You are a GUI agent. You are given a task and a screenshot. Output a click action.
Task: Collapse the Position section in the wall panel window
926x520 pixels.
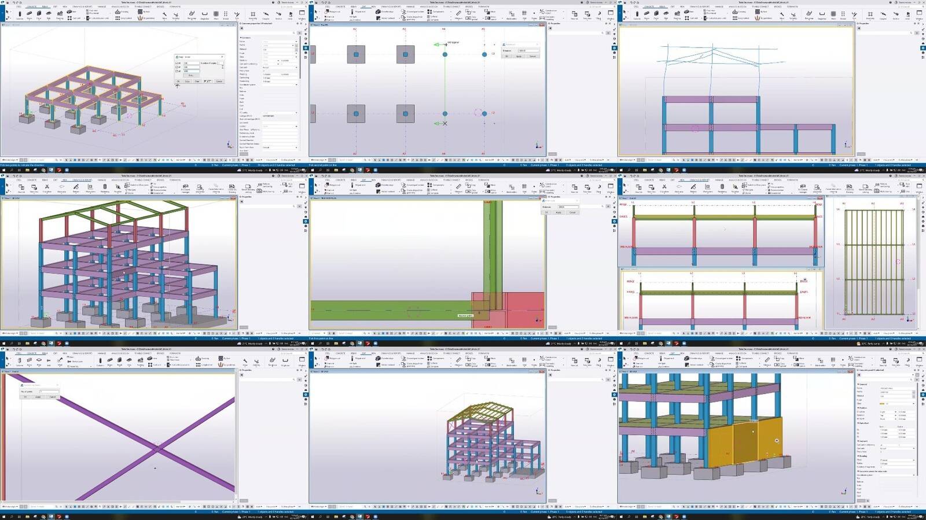858,408
